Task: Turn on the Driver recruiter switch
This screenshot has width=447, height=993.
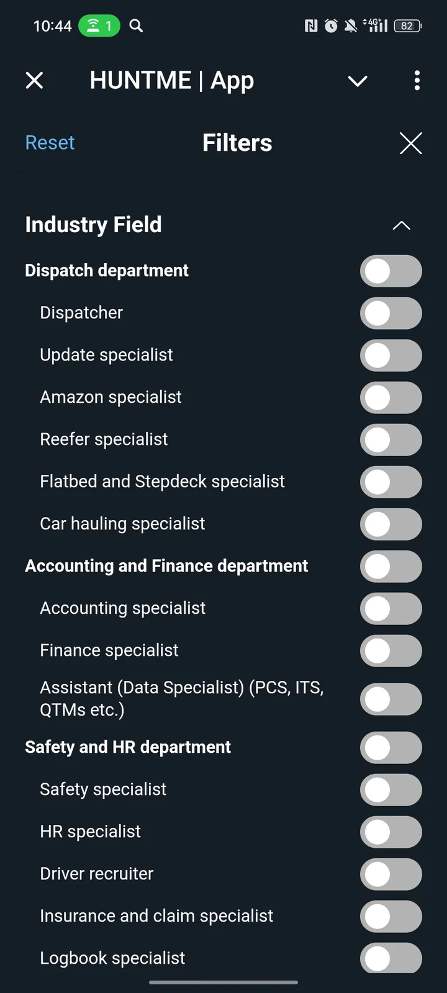Action: click(391, 874)
